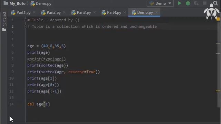Switch to the Part3.py tab
Screen dimensions: 221x124
point(84,12)
